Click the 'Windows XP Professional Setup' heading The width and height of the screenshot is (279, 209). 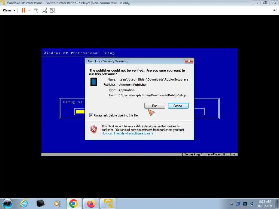(x=79, y=53)
